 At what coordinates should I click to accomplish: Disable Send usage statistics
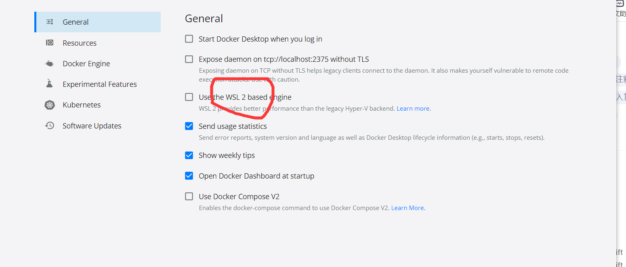[x=189, y=126]
